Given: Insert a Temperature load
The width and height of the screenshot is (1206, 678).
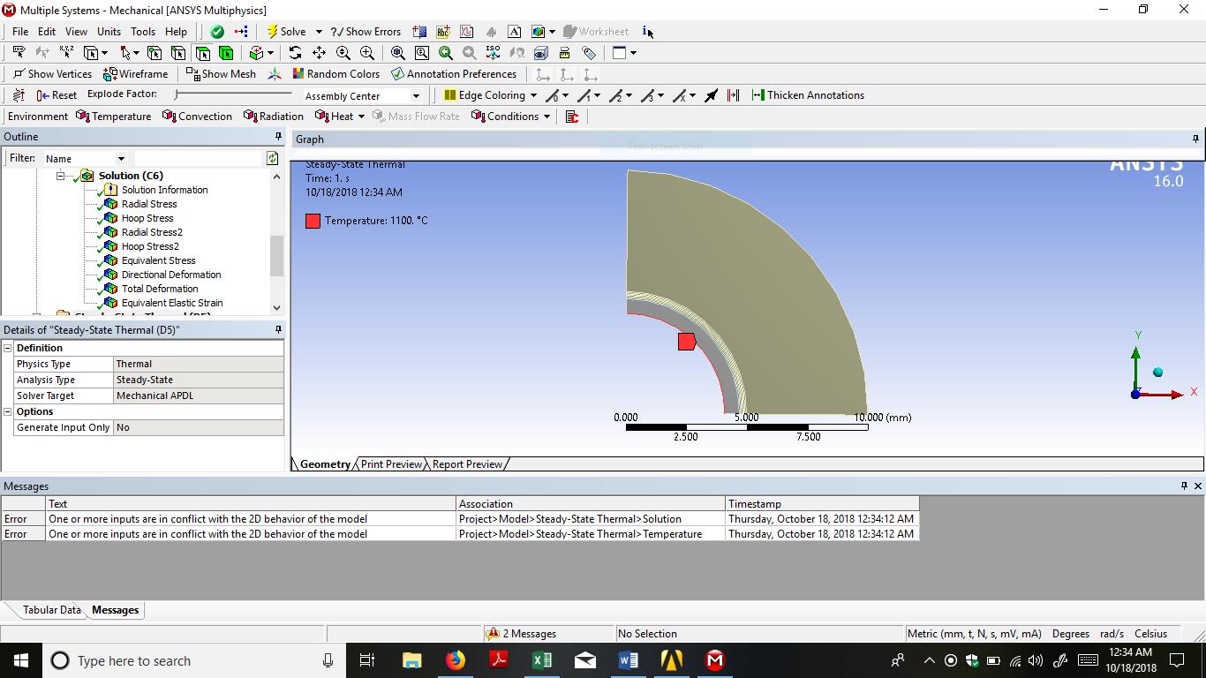Looking at the screenshot, I should tap(114, 117).
